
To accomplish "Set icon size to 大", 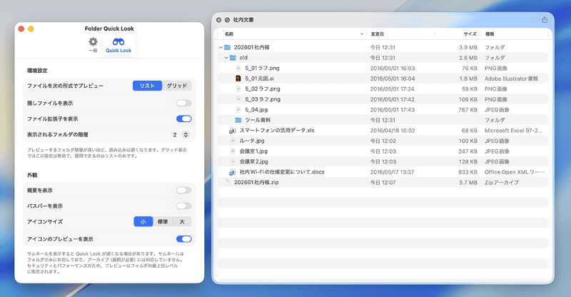I will point(182,221).
